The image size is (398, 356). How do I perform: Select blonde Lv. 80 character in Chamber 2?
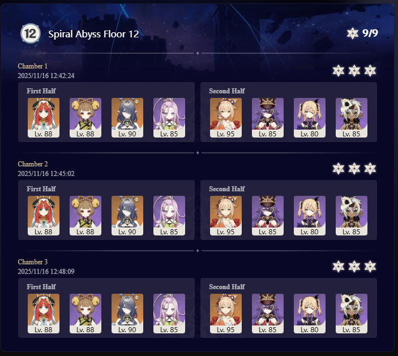coord(310,216)
